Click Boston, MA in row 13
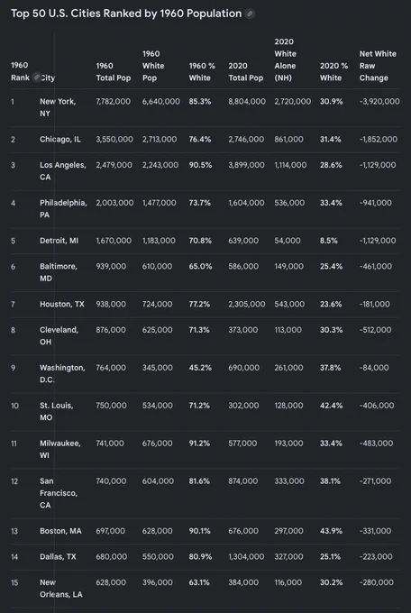Image resolution: width=411 pixels, height=613 pixels. click(60, 530)
